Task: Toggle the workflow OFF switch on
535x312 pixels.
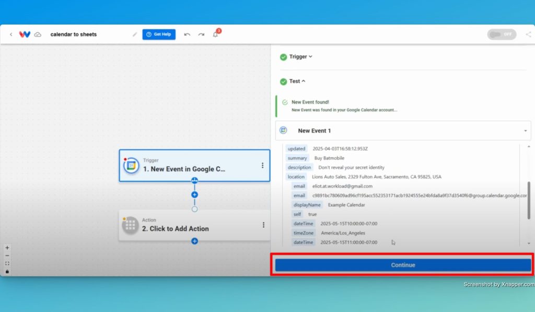Action: (502, 34)
